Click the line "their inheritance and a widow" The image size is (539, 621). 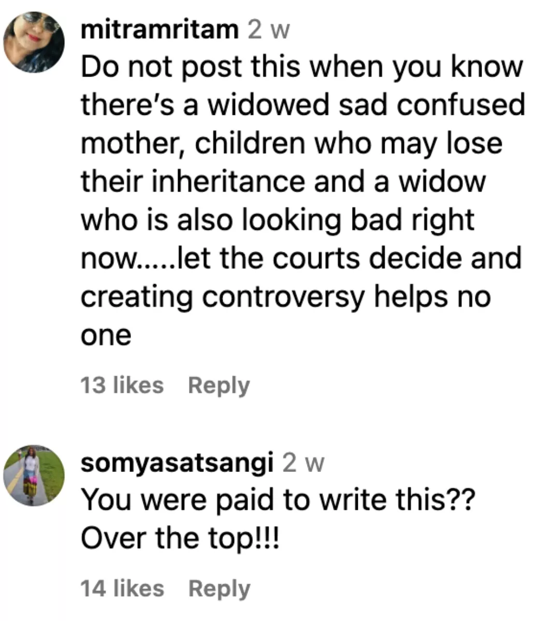coord(284,182)
